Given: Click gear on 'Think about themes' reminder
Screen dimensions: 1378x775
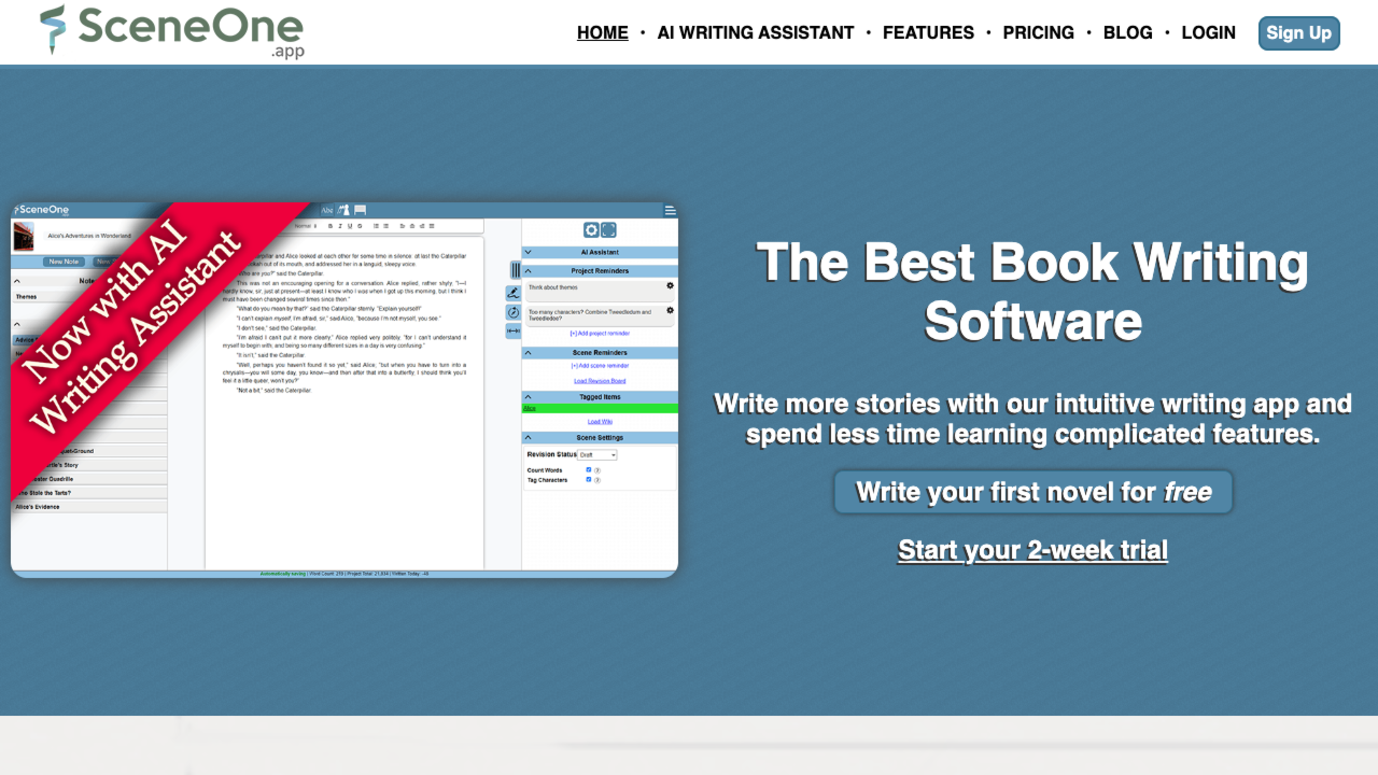Looking at the screenshot, I should pyautogui.click(x=670, y=286).
